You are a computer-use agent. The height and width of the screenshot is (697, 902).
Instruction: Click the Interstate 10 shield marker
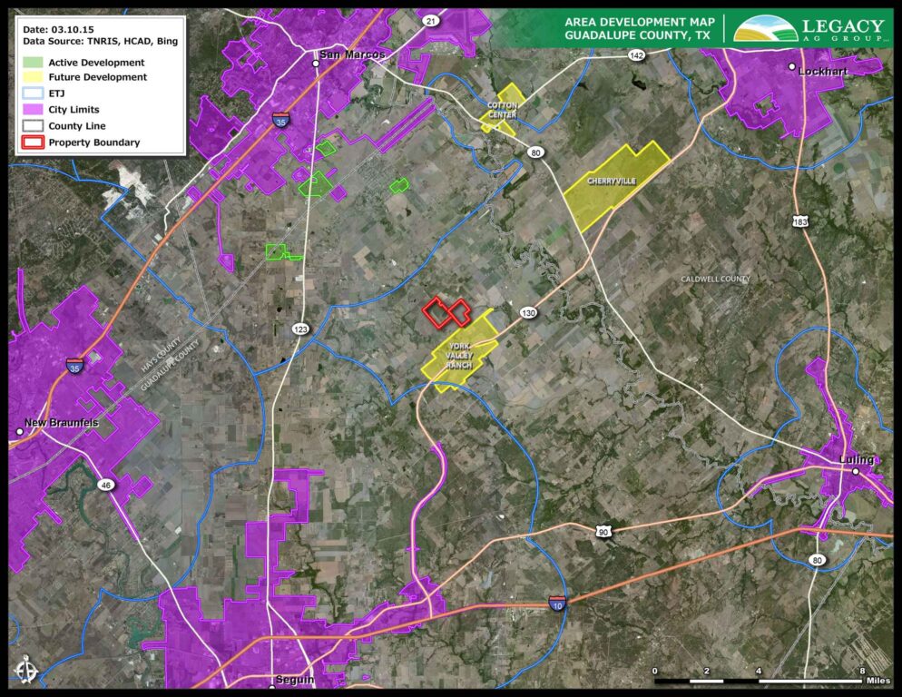point(557,604)
